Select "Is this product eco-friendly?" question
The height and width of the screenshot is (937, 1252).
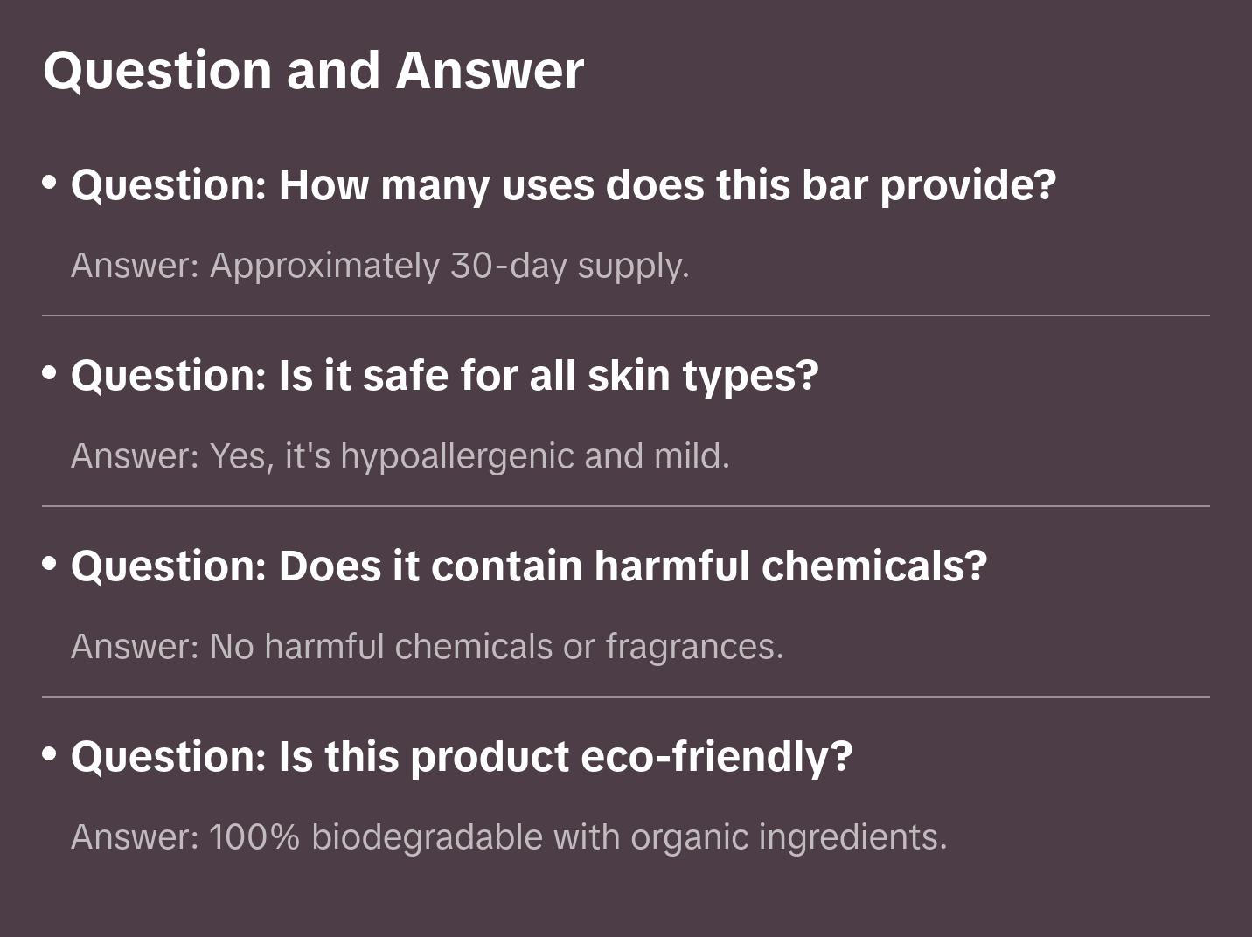pos(565,757)
